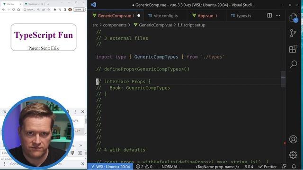Open a new browser tab
The height and width of the screenshot is (170, 303).
48,4
